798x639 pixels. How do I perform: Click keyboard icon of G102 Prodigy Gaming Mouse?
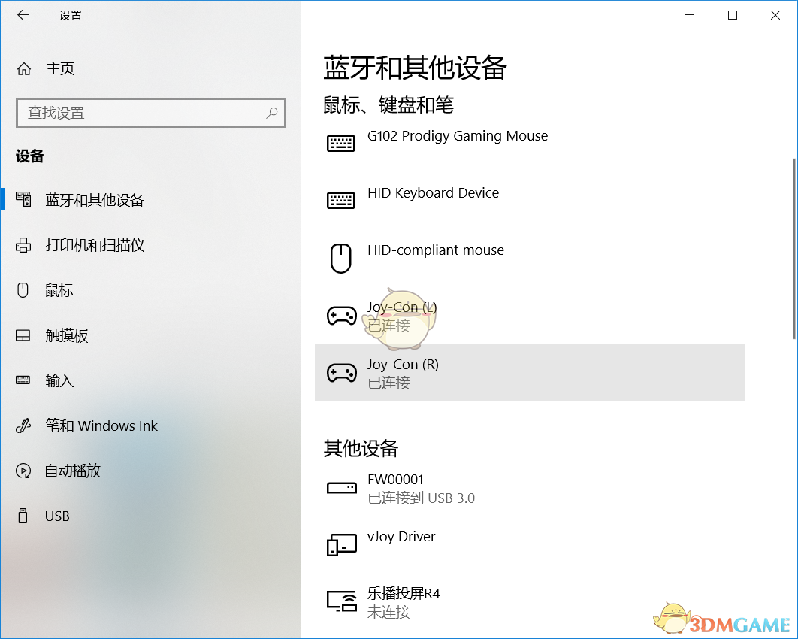pyautogui.click(x=340, y=144)
